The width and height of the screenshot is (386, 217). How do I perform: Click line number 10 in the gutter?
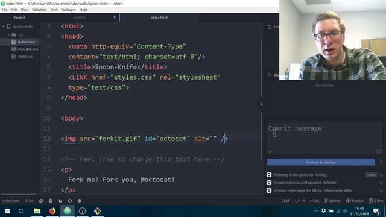47,118
